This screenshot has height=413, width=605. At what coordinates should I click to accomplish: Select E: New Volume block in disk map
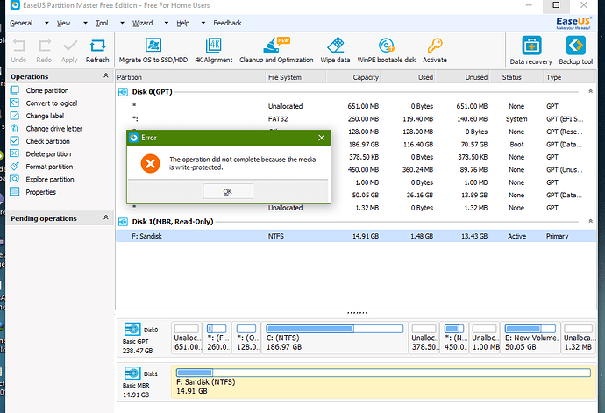(x=530, y=338)
